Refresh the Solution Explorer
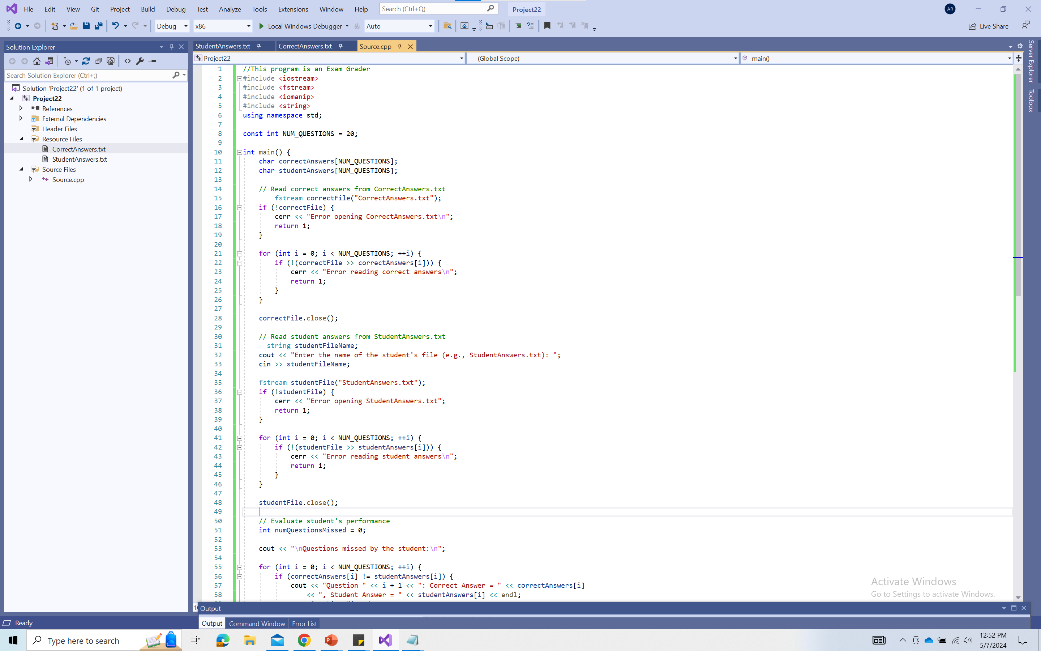This screenshot has height=651, width=1041. point(86,61)
